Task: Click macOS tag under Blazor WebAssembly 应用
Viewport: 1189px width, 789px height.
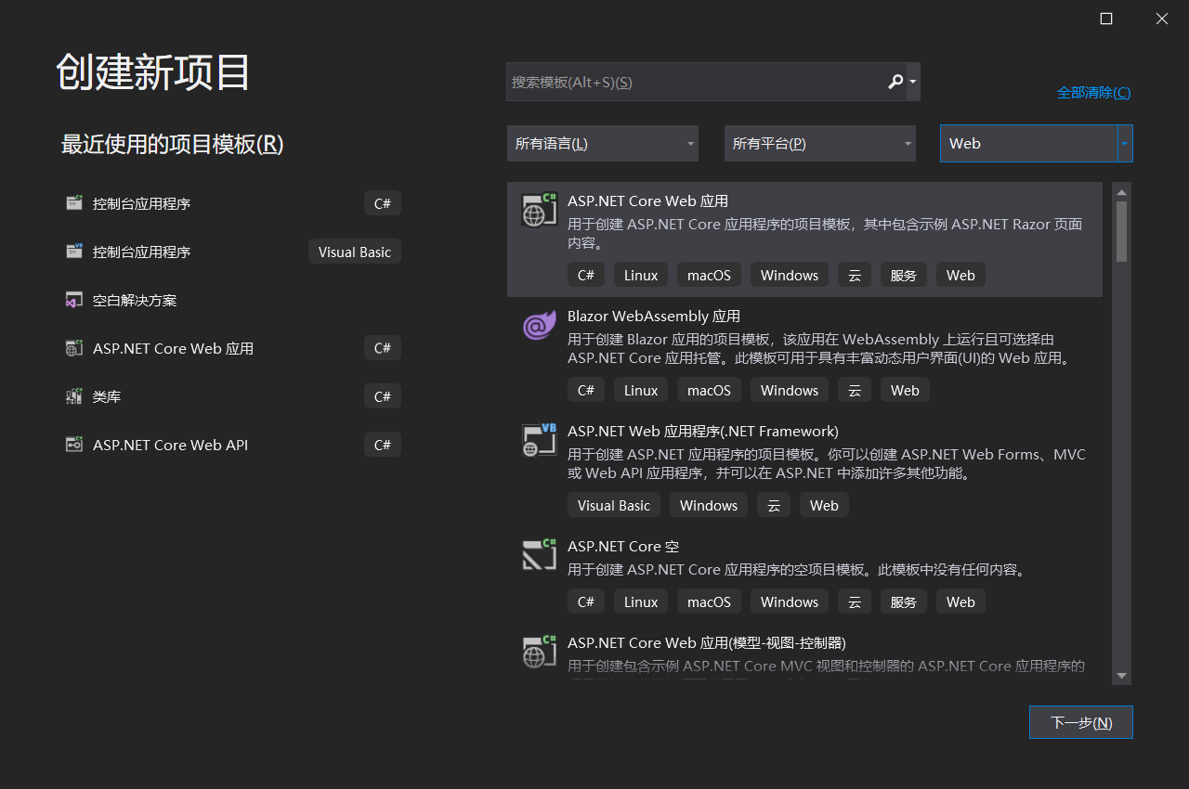Action: point(709,391)
